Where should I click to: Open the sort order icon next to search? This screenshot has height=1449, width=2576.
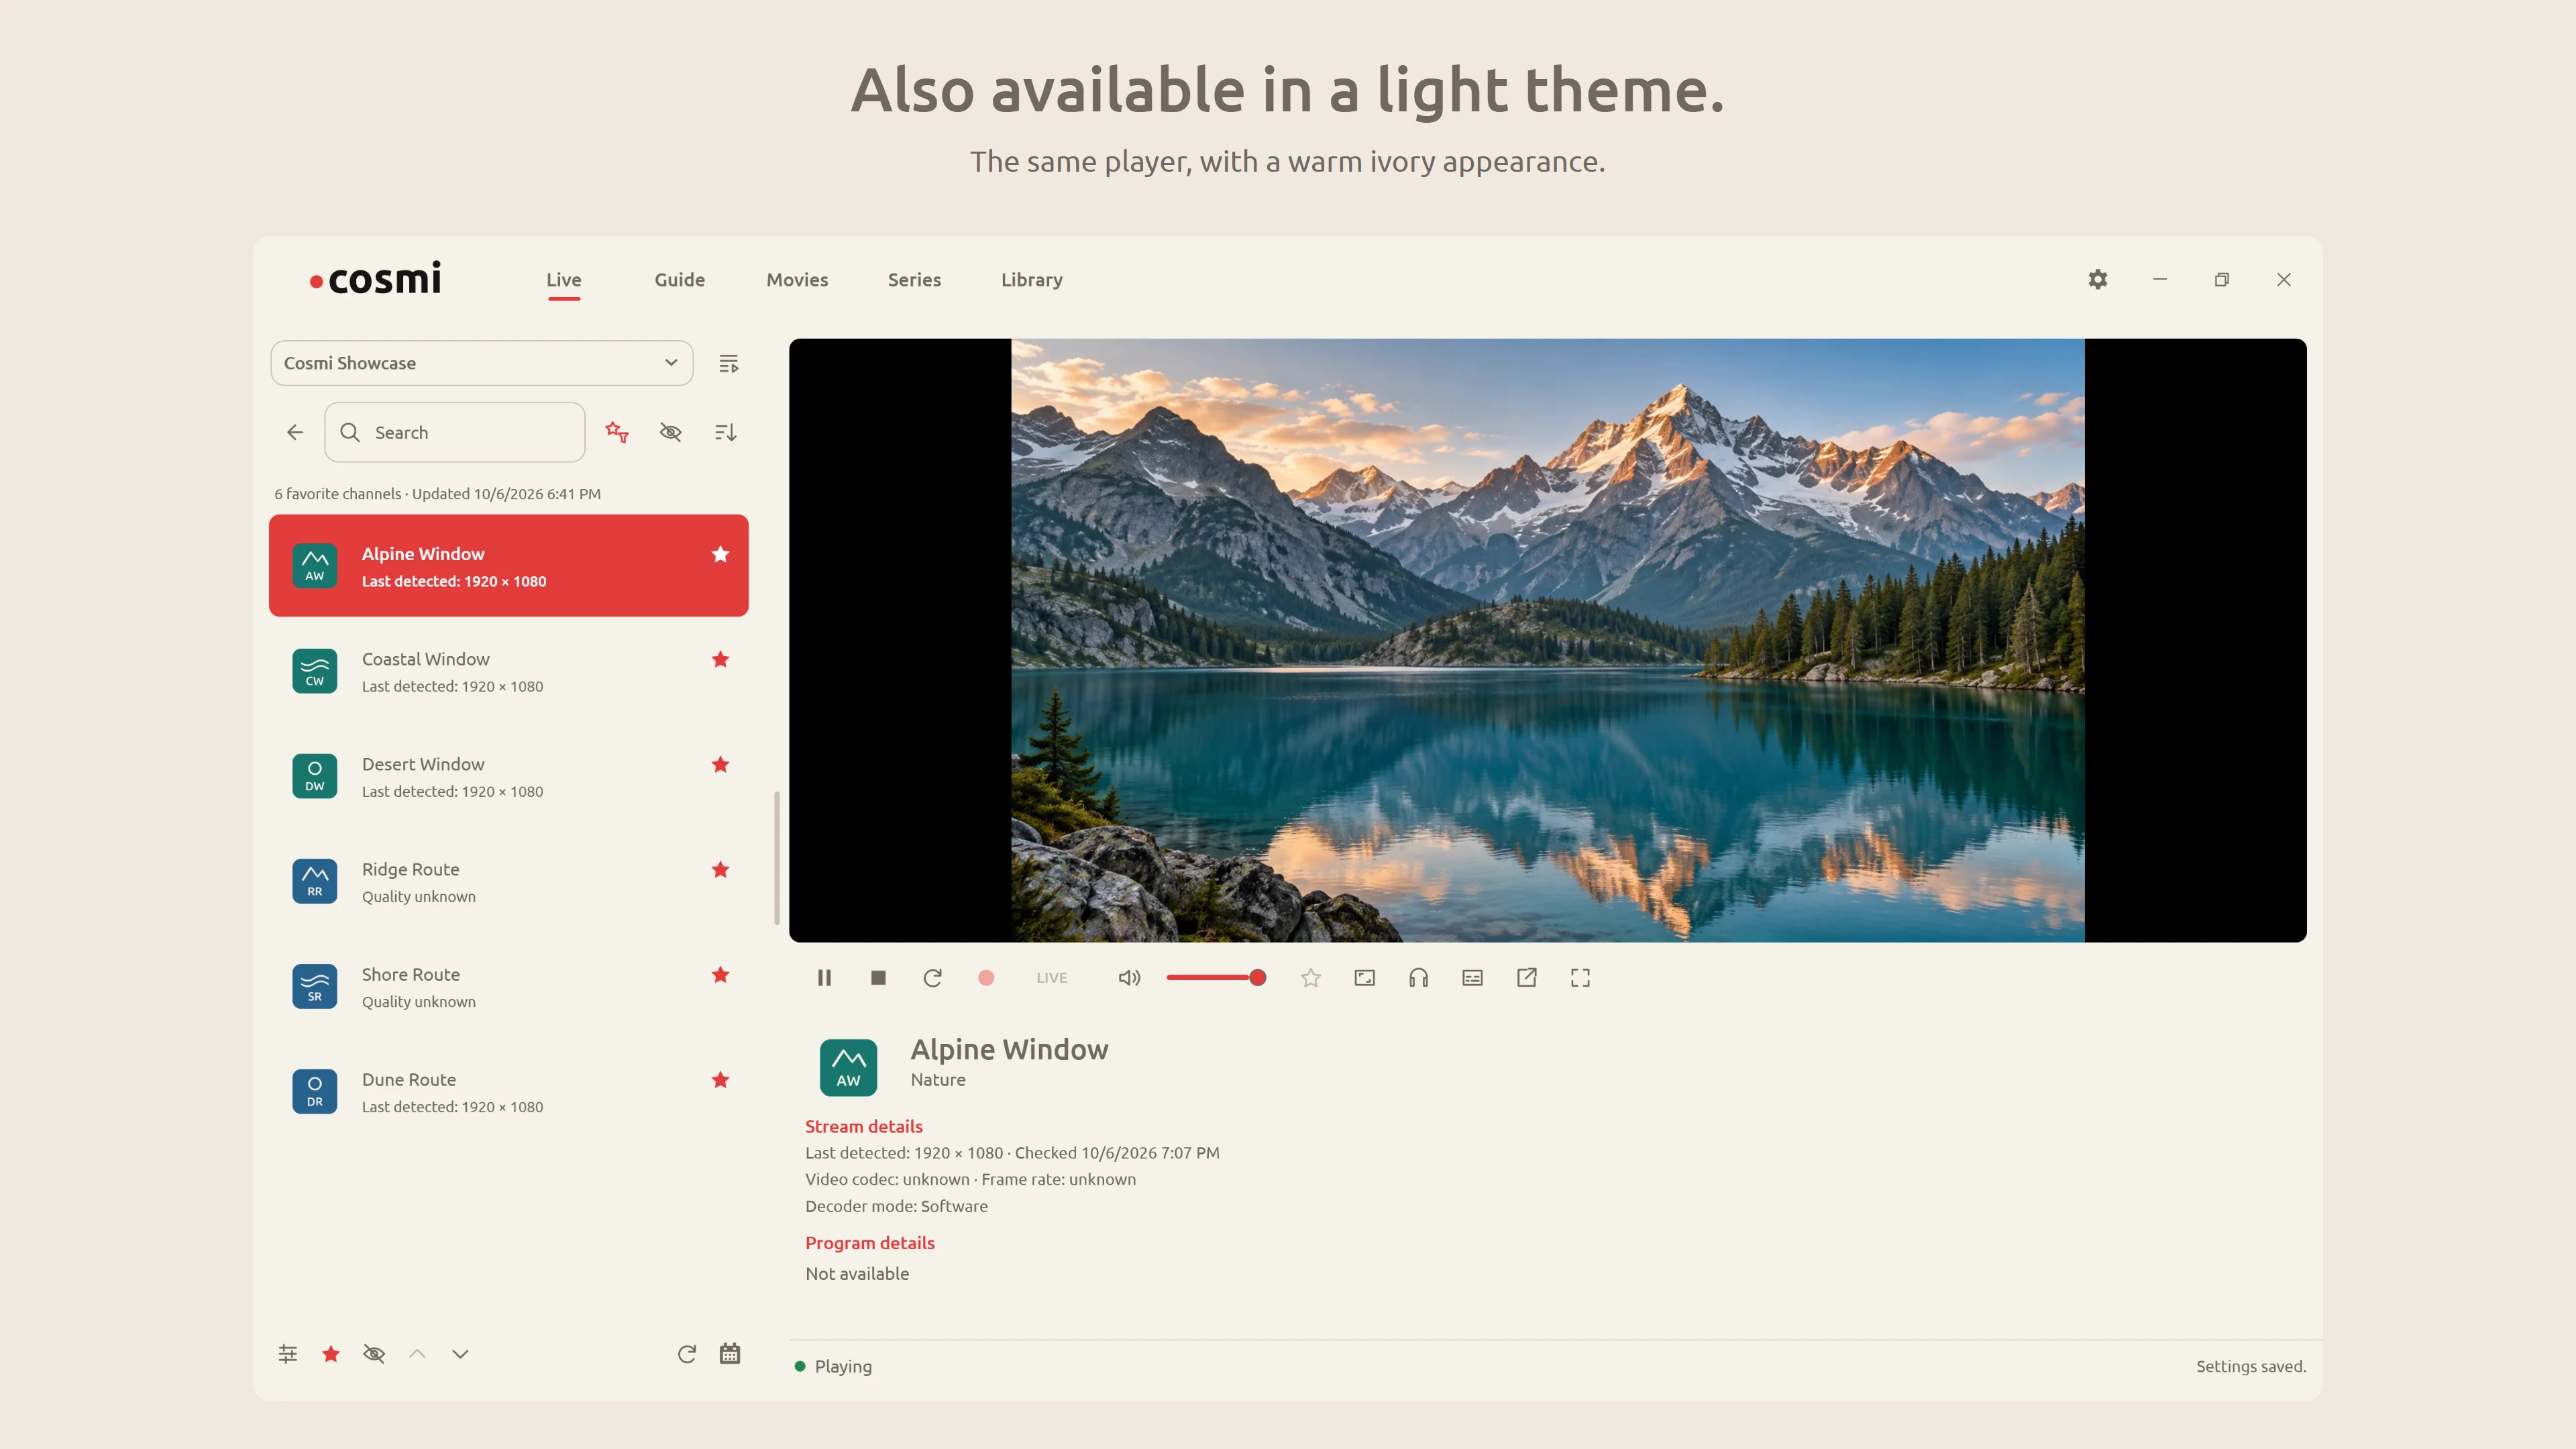point(725,432)
